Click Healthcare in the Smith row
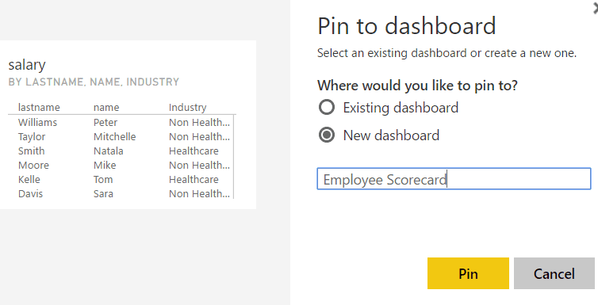This screenshot has width=598, height=305. click(194, 151)
